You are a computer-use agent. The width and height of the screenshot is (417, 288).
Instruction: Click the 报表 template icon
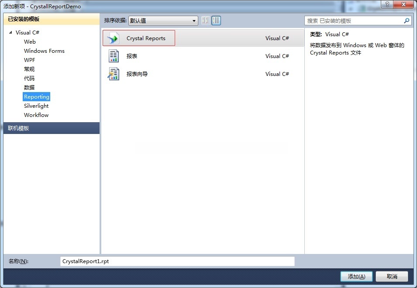point(114,56)
